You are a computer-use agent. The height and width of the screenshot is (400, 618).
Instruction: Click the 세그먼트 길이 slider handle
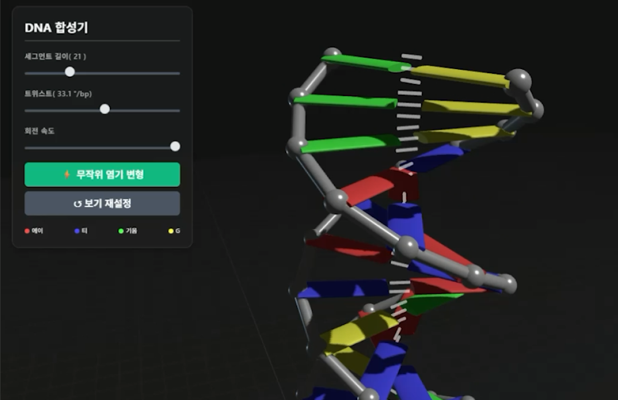pyautogui.click(x=70, y=72)
